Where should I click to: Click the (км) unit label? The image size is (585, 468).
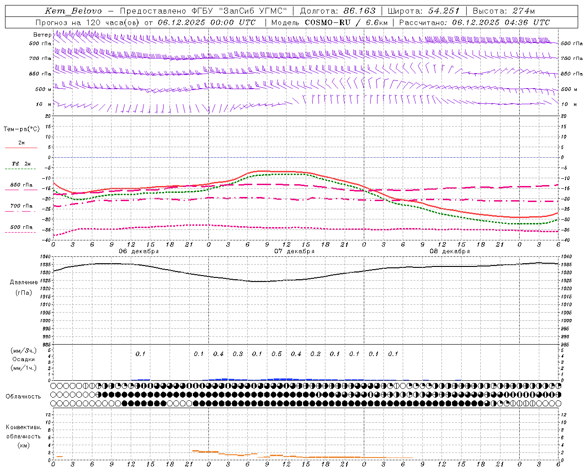23,445
